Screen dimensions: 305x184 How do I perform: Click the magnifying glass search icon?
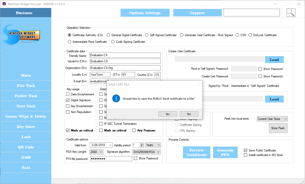[x=291, y=13]
